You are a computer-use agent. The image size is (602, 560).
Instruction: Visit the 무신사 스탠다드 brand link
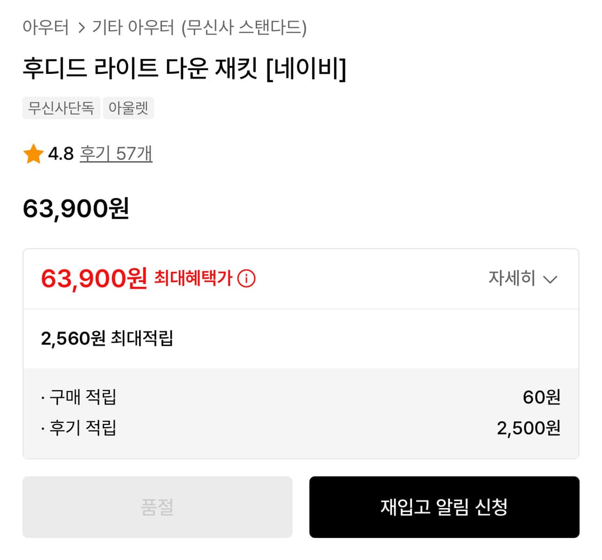coord(244,27)
